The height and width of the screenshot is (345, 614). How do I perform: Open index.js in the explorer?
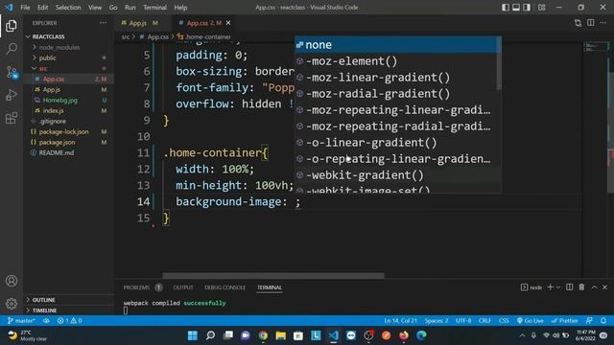pos(68,110)
